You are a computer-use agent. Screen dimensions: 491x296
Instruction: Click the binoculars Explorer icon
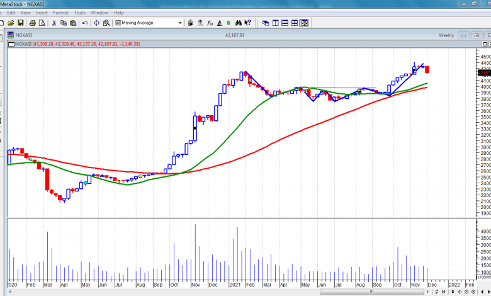click(x=238, y=23)
